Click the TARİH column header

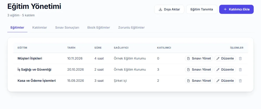coord(71,48)
